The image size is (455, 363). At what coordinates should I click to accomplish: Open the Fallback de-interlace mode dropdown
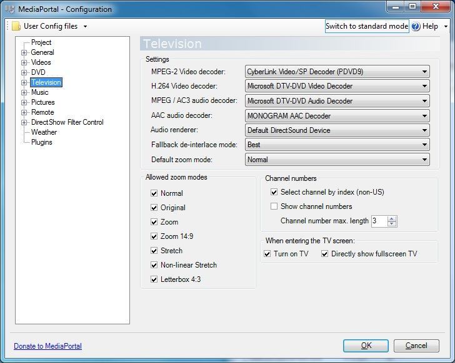tap(337, 145)
